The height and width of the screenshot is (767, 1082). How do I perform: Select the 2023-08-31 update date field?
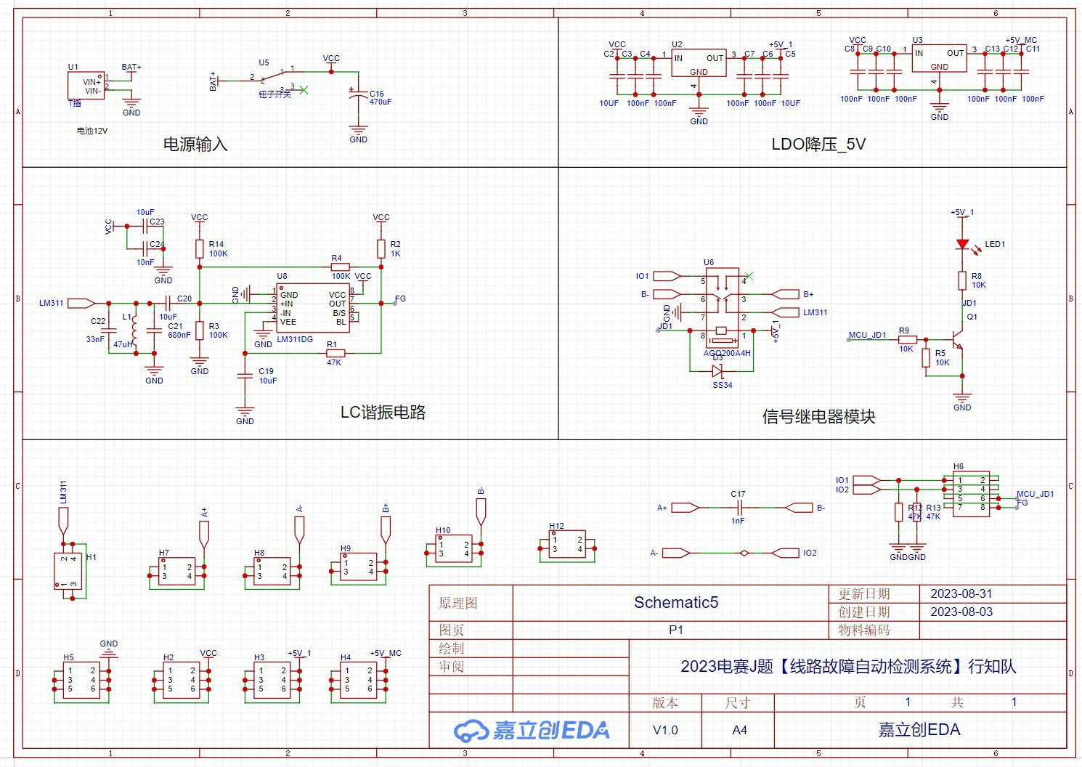pos(961,594)
